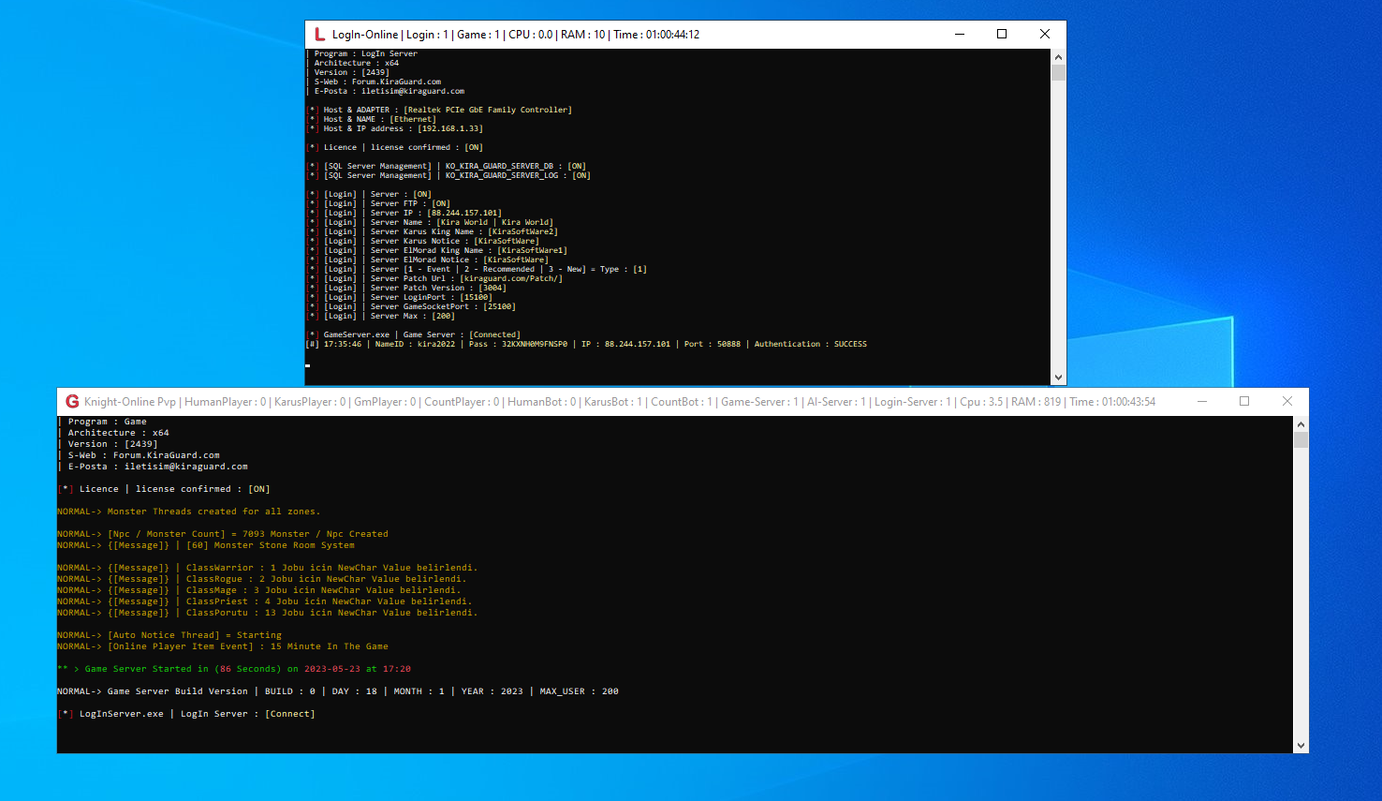This screenshot has height=801, width=1382.
Task: Click host IP address '[192.168.1.33]'
Action: pos(450,129)
